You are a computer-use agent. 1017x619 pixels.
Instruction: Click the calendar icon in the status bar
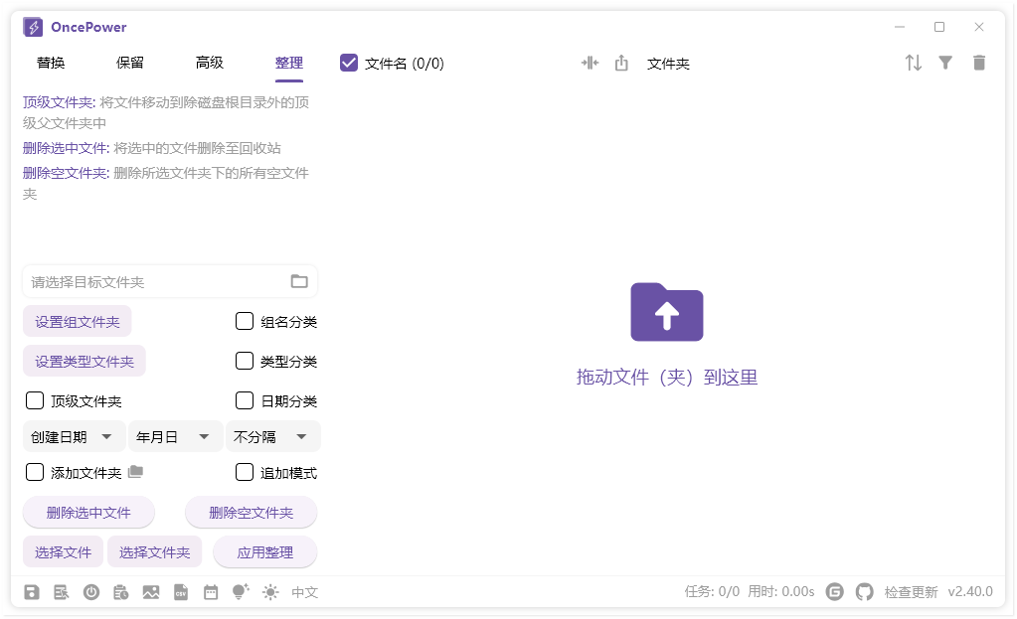(211, 591)
